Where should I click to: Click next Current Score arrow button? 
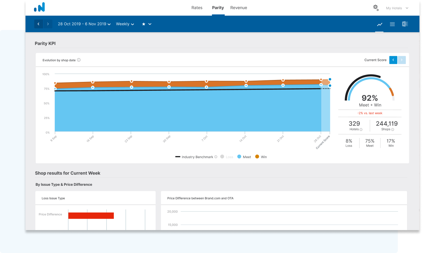pyautogui.click(x=402, y=60)
